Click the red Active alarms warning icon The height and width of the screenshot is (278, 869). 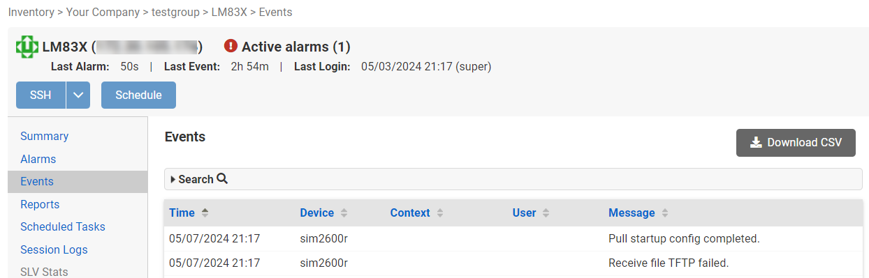click(x=231, y=46)
